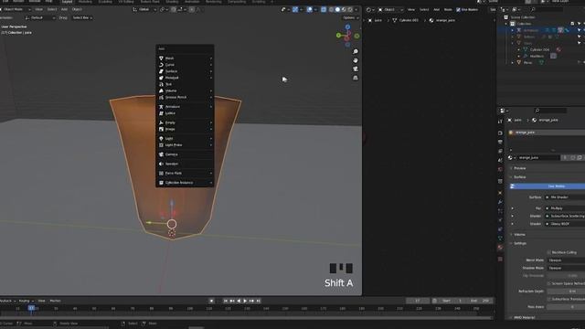Open the View menu in 3D viewport header
The width and height of the screenshot is (585, 329).
coord(38,9)
